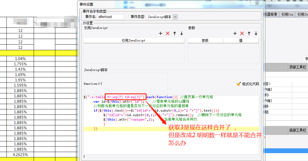Add a referenced JavaScript with the plus icon
Image resolution: width=308 pixels, height=161 pixels.
tap(161, 34)
